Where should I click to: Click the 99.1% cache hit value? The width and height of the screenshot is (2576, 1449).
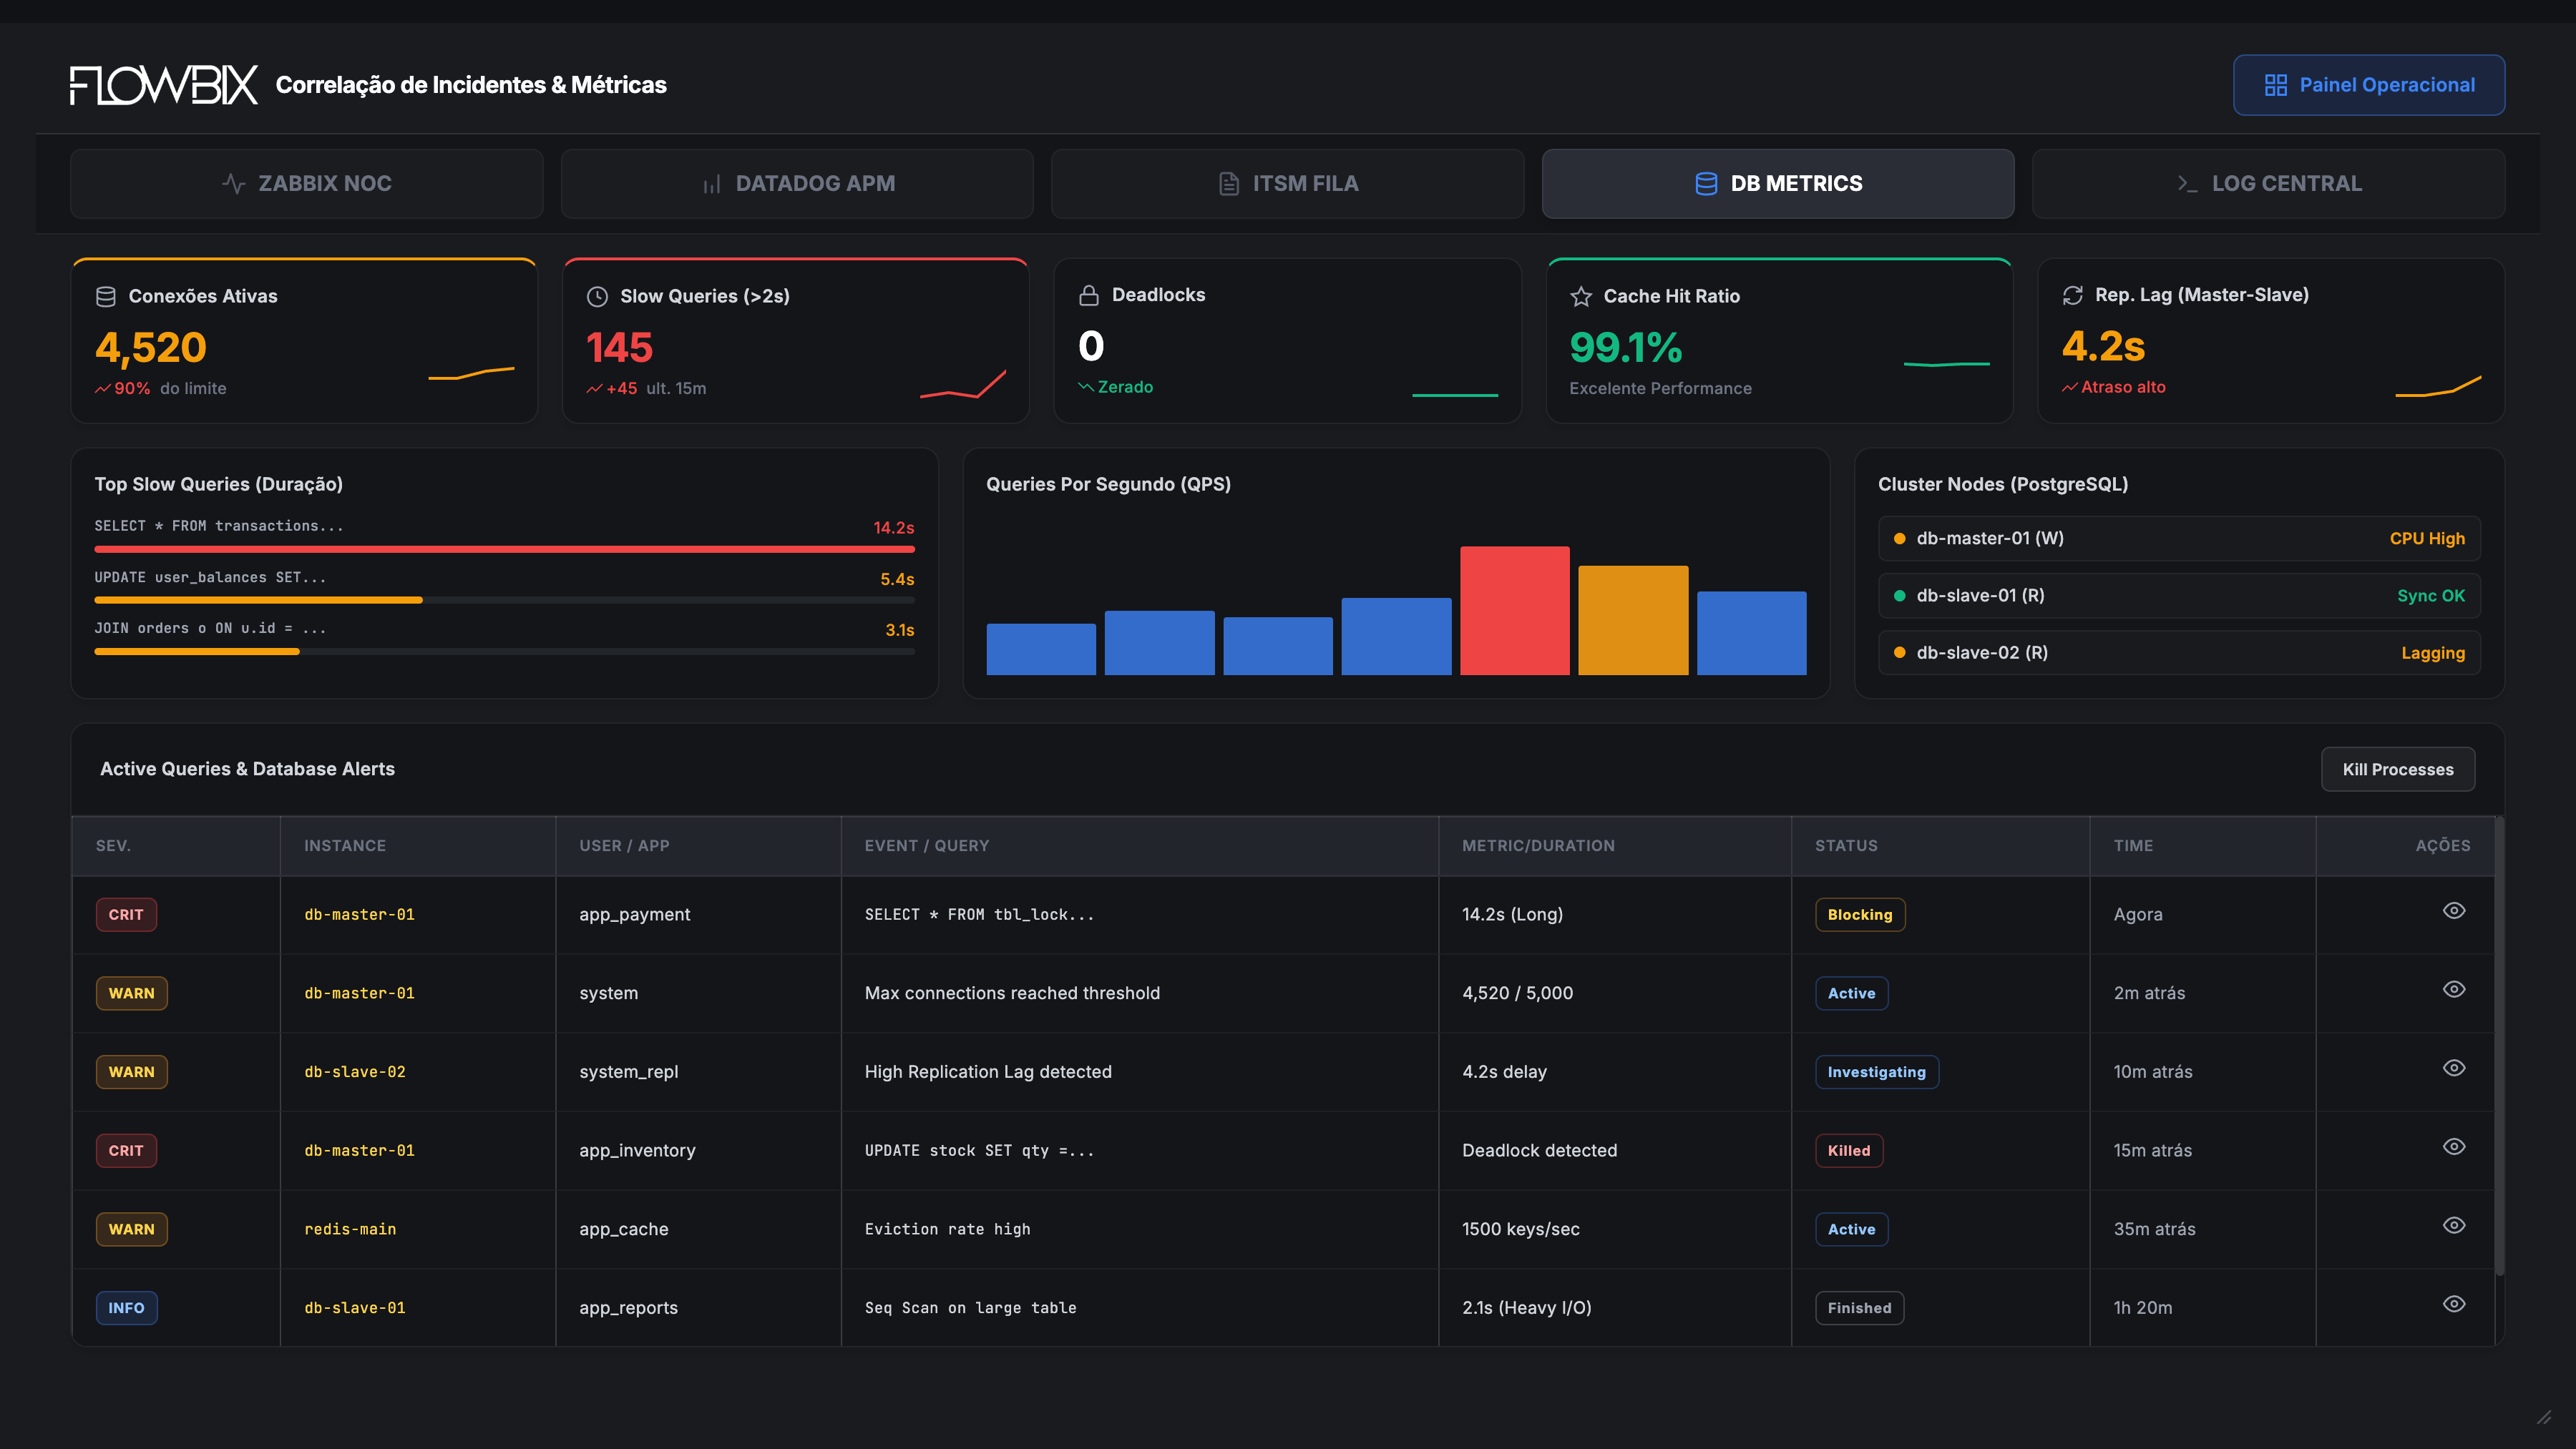pyautogui.click(x=1626, y=348)
